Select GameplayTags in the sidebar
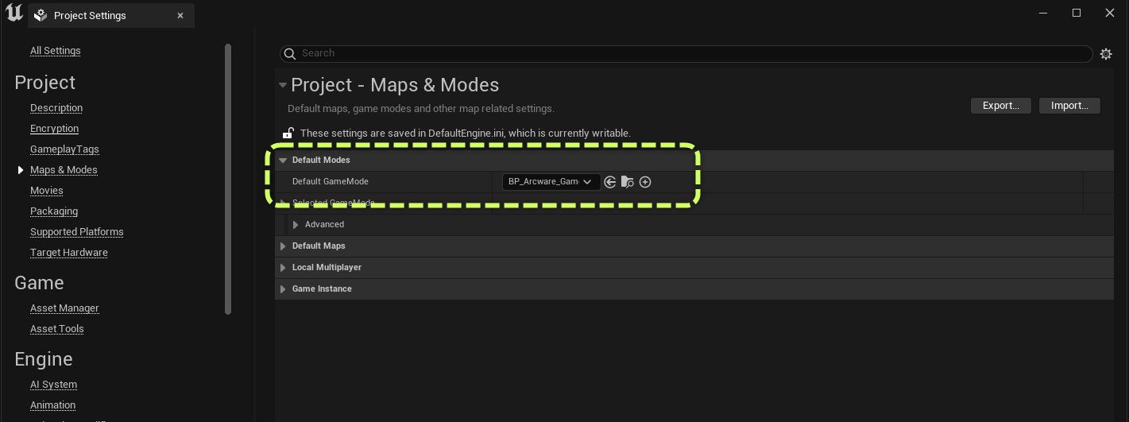Image resolution: width=1129 pixels, height=422 pixels. coord(64,149)
